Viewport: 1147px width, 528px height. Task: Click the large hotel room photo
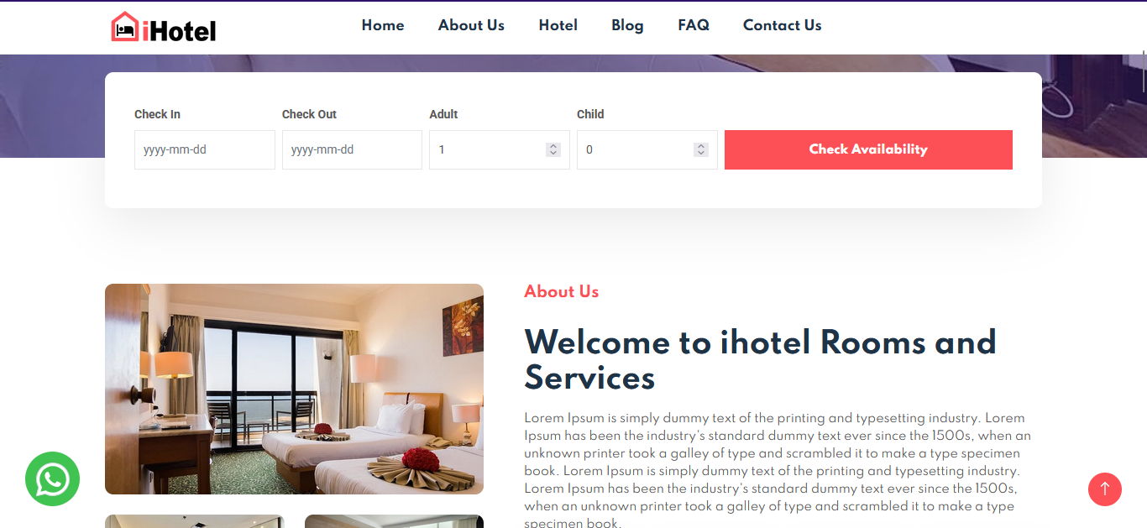294,389
